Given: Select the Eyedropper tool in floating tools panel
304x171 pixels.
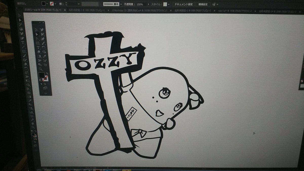Looking at the screenshot, I should coord(45,56).
